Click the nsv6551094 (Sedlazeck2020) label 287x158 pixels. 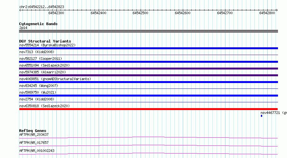click(45, 65)
